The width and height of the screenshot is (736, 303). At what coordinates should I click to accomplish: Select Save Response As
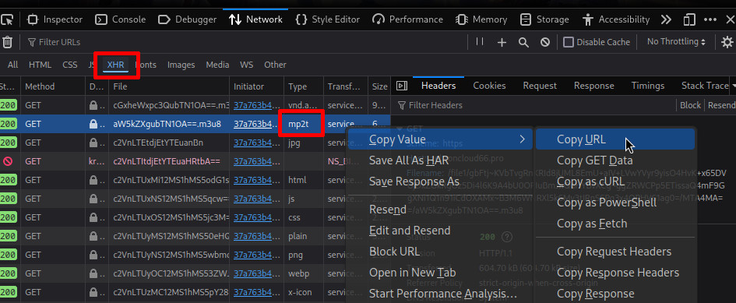439,181
